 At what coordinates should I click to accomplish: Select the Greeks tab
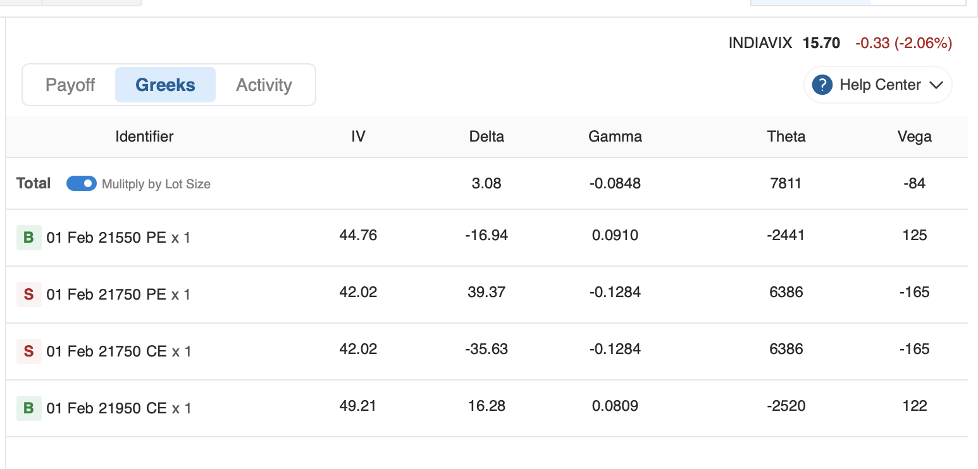click(165, 85)
